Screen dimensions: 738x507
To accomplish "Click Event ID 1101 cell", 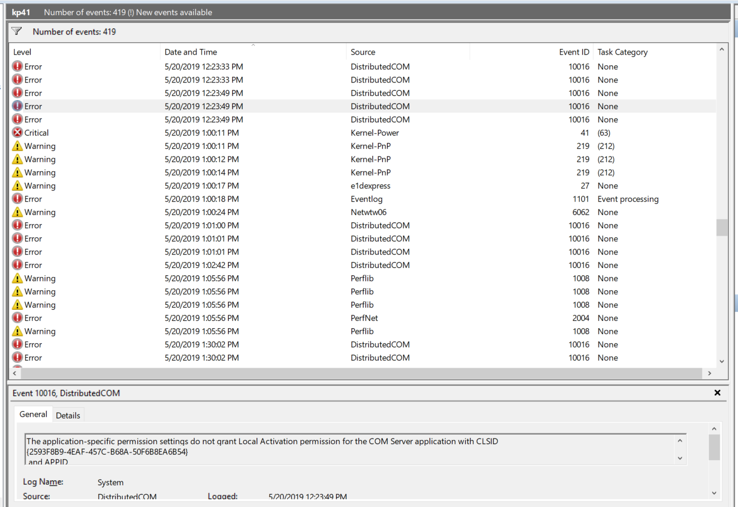I will click(581, 199).
